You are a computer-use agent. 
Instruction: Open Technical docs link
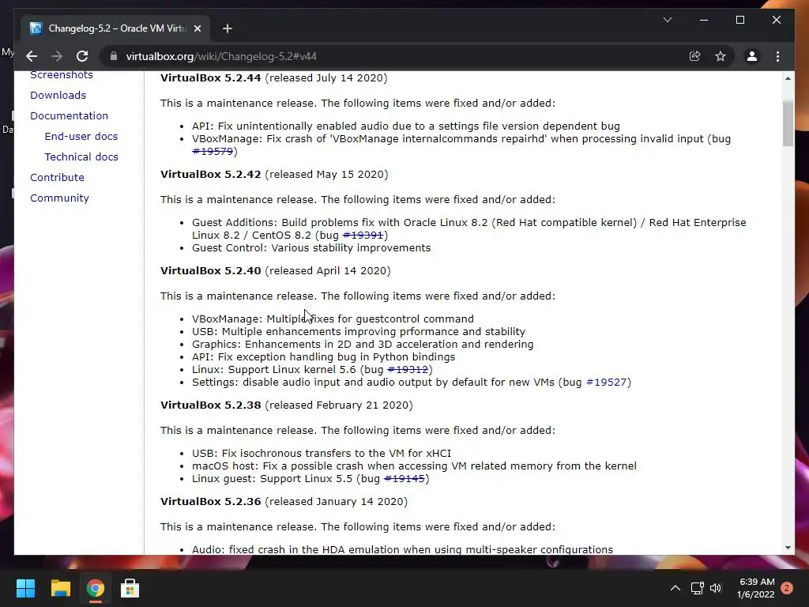click(x=81, y=157)
